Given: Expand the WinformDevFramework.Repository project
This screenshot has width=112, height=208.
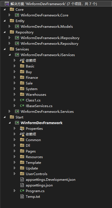Looking at the screenshot, I should coord(9,43).
